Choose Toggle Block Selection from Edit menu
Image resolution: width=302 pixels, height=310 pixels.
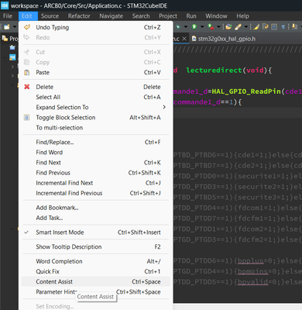pyautogui.click(x=96, y=117)
